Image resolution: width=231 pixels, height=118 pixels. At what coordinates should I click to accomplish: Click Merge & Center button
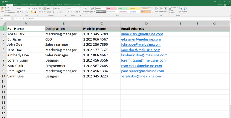58,12
